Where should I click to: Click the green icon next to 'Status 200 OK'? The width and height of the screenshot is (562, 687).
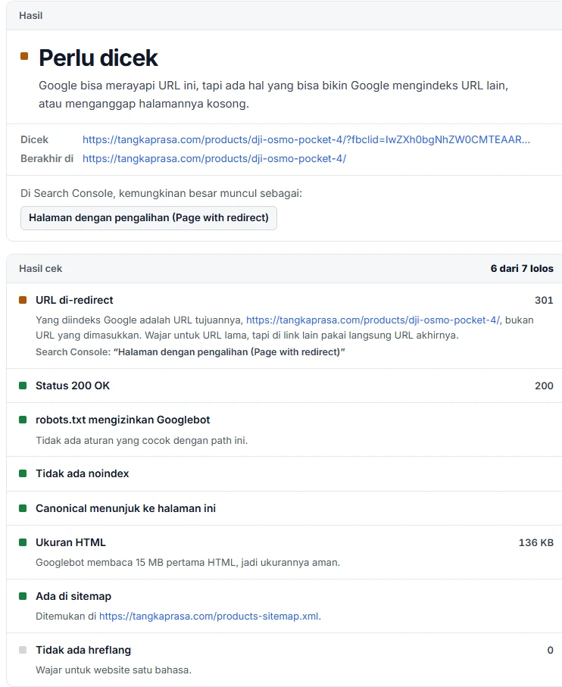(23, 386)
